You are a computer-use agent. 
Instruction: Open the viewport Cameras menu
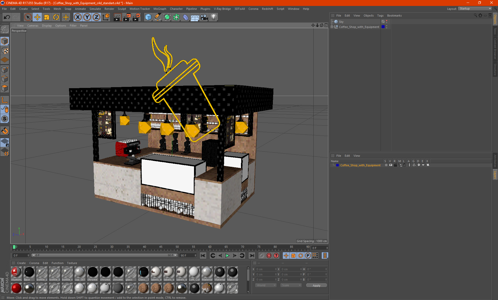[33, 26]
